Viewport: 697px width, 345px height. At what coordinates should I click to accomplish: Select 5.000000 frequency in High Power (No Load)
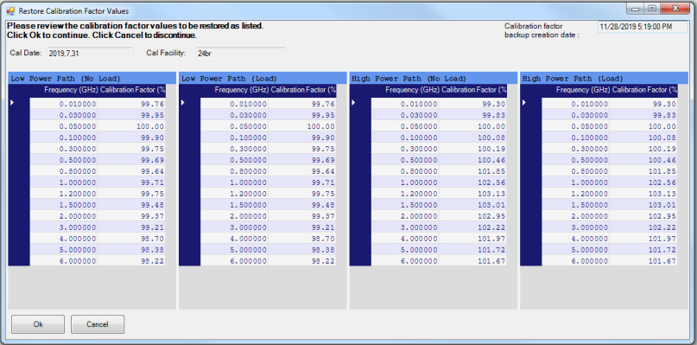click(x=405, y=250)
